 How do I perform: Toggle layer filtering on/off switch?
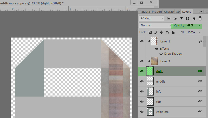click(200, 18)
